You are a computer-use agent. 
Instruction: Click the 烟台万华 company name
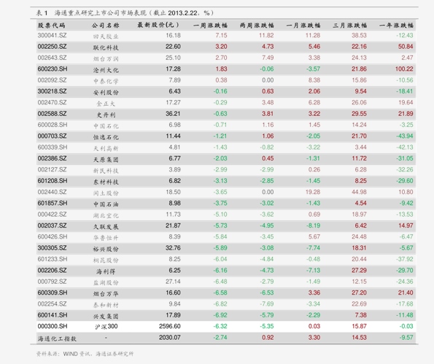[106, 294]
